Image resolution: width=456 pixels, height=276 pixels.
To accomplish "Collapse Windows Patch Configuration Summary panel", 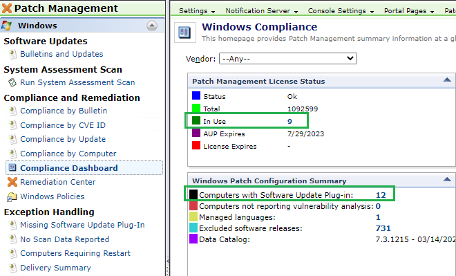I will [x=447, y=180].
